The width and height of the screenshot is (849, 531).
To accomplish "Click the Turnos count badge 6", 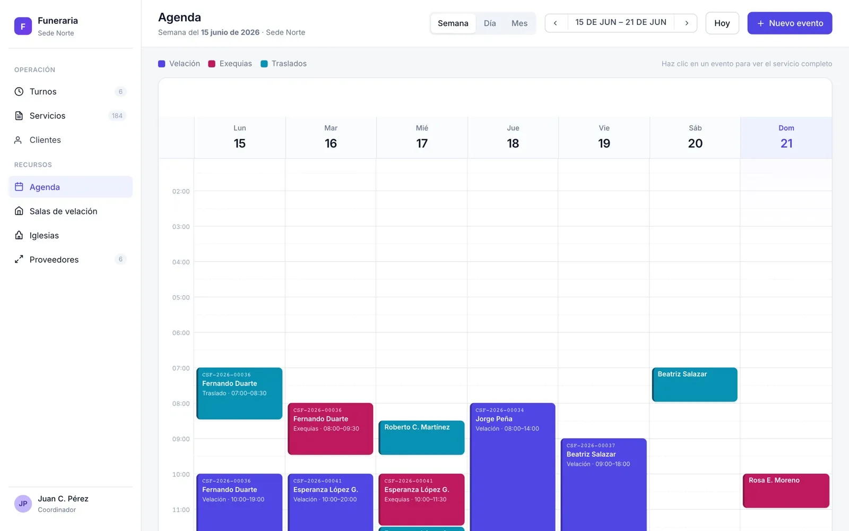I will tap(120, 91).
